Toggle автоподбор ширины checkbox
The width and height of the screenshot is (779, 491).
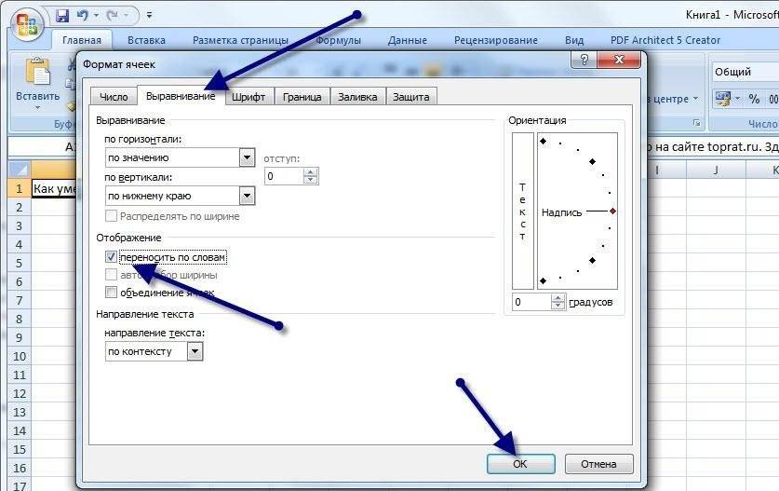112,275
